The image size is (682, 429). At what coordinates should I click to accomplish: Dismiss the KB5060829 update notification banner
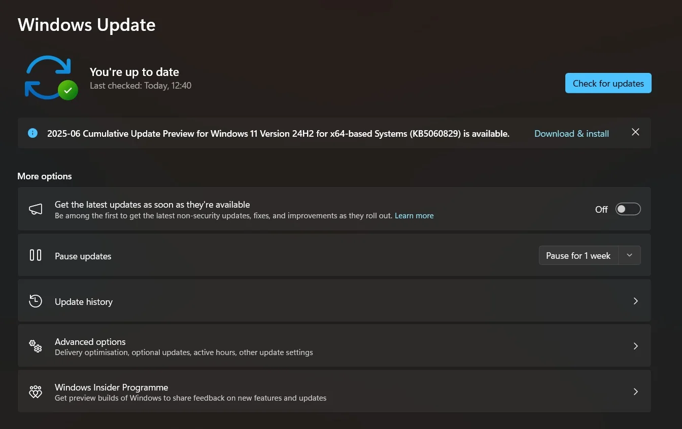pos(635,132)
